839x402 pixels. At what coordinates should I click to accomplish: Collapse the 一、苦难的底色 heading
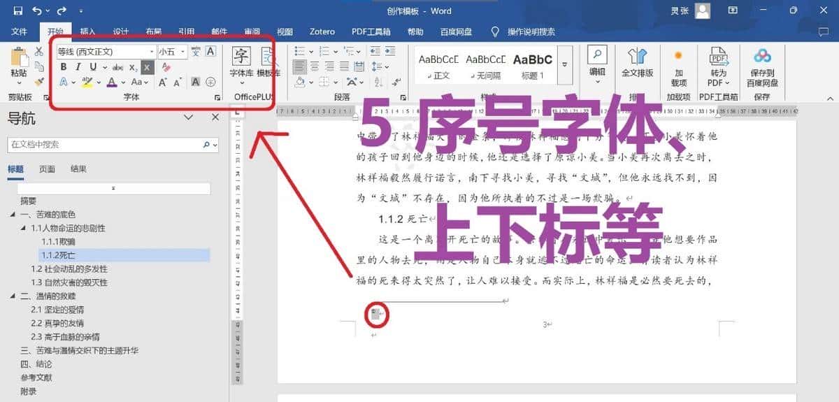click(14, 215)
